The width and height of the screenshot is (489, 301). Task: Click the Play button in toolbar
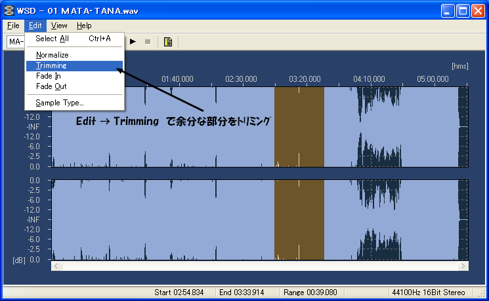point(133,42)
